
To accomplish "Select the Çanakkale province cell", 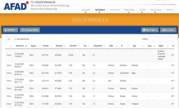I will click(x=124, y=73).
